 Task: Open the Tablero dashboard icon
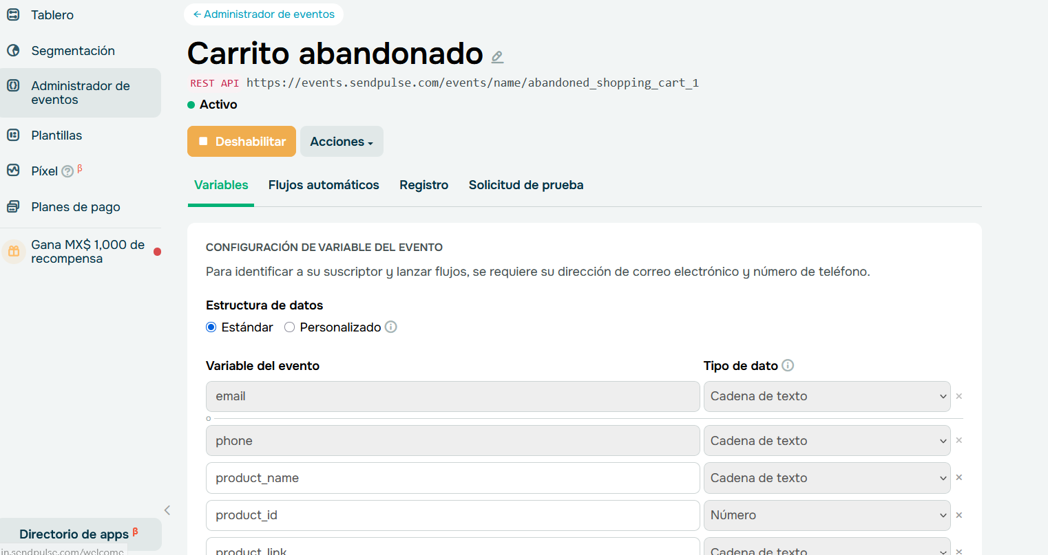[13, 14]
